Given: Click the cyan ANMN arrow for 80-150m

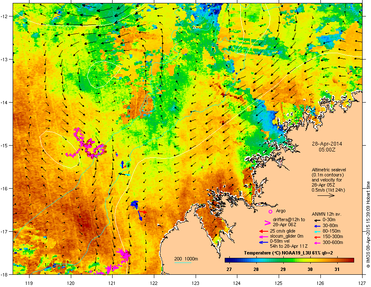Looking at the screenshot, I should 317,231.
